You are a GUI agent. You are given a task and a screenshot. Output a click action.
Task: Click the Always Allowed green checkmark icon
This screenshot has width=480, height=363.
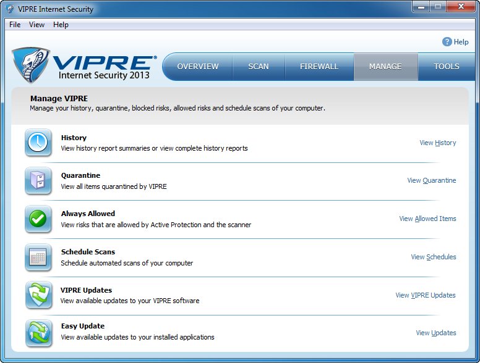pyautogui.click(x=38, y=219)
